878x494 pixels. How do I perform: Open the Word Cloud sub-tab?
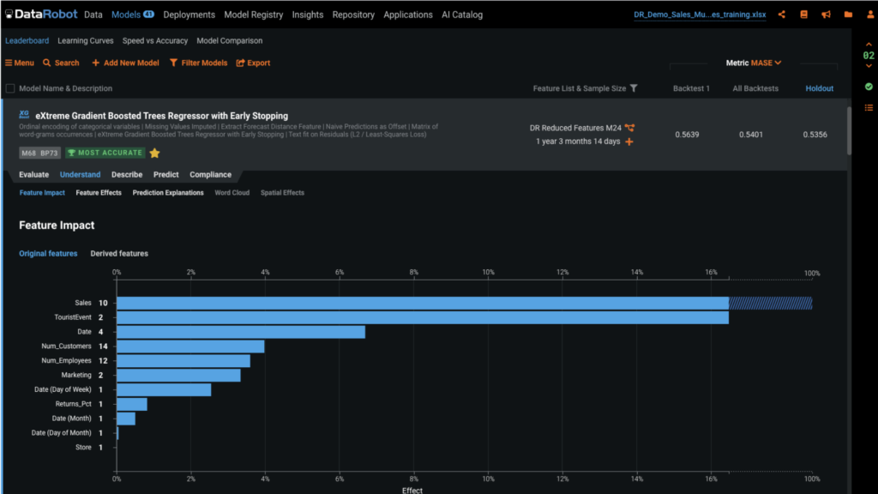[232, 193]
